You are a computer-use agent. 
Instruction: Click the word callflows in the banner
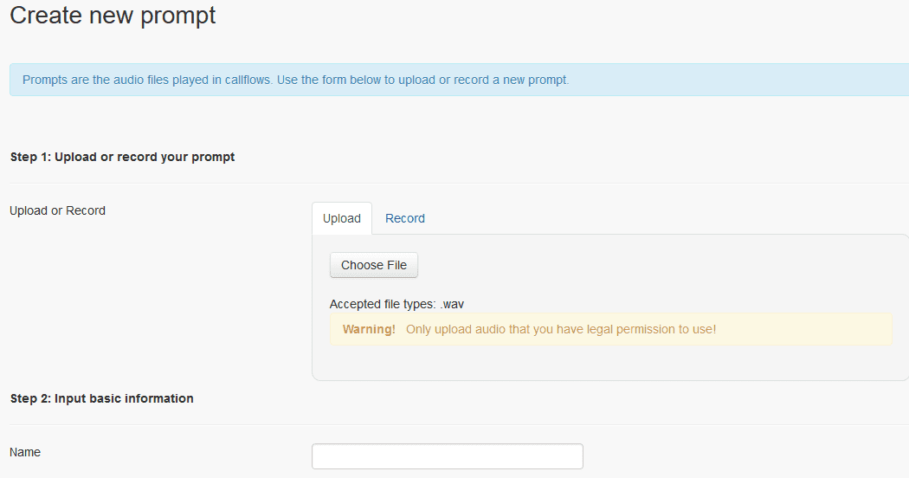tap(248, 80)
